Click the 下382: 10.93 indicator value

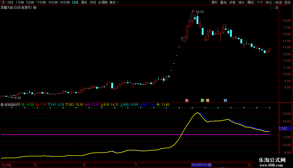point(74,105)
